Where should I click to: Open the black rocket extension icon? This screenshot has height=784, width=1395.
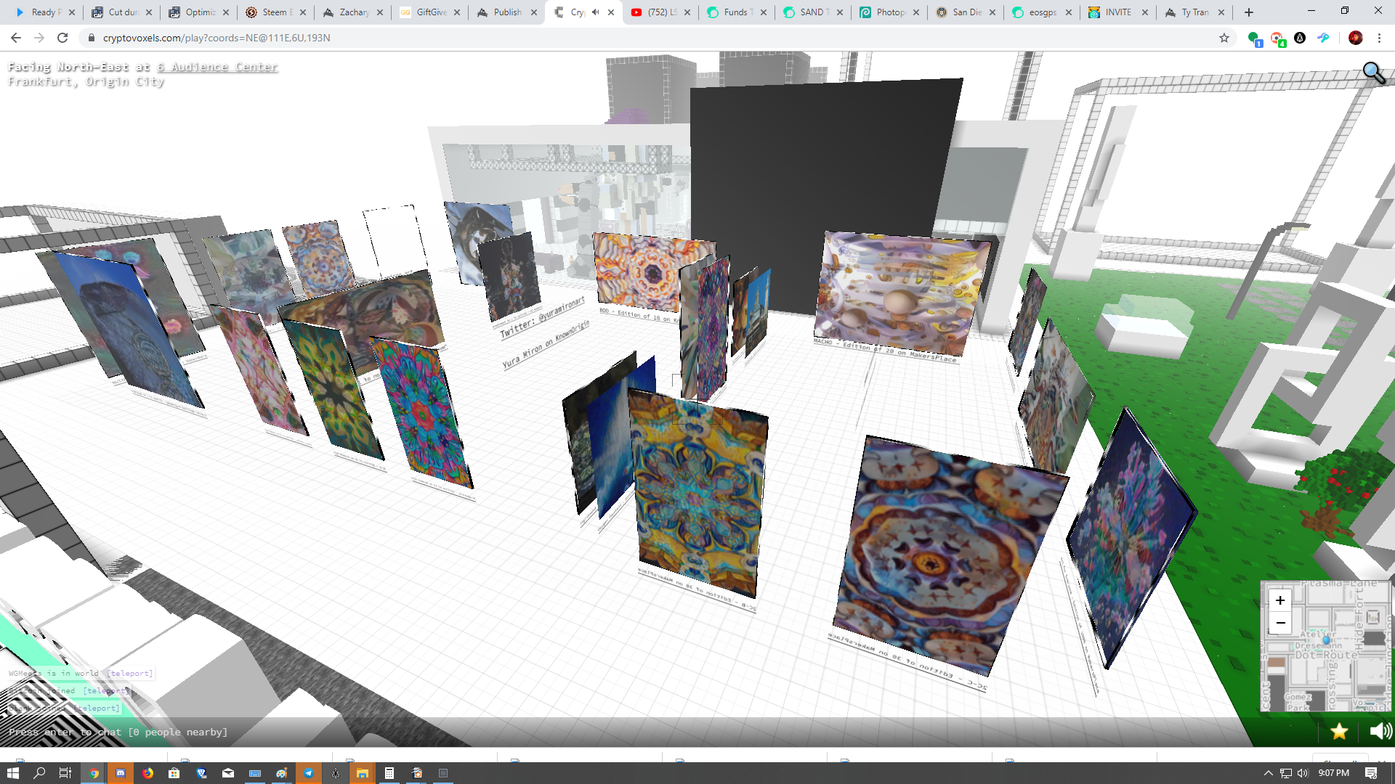[1300, 38]
